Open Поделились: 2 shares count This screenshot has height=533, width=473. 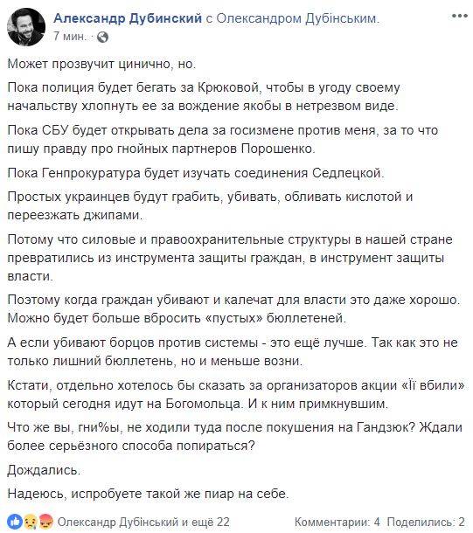click(426, 522)
